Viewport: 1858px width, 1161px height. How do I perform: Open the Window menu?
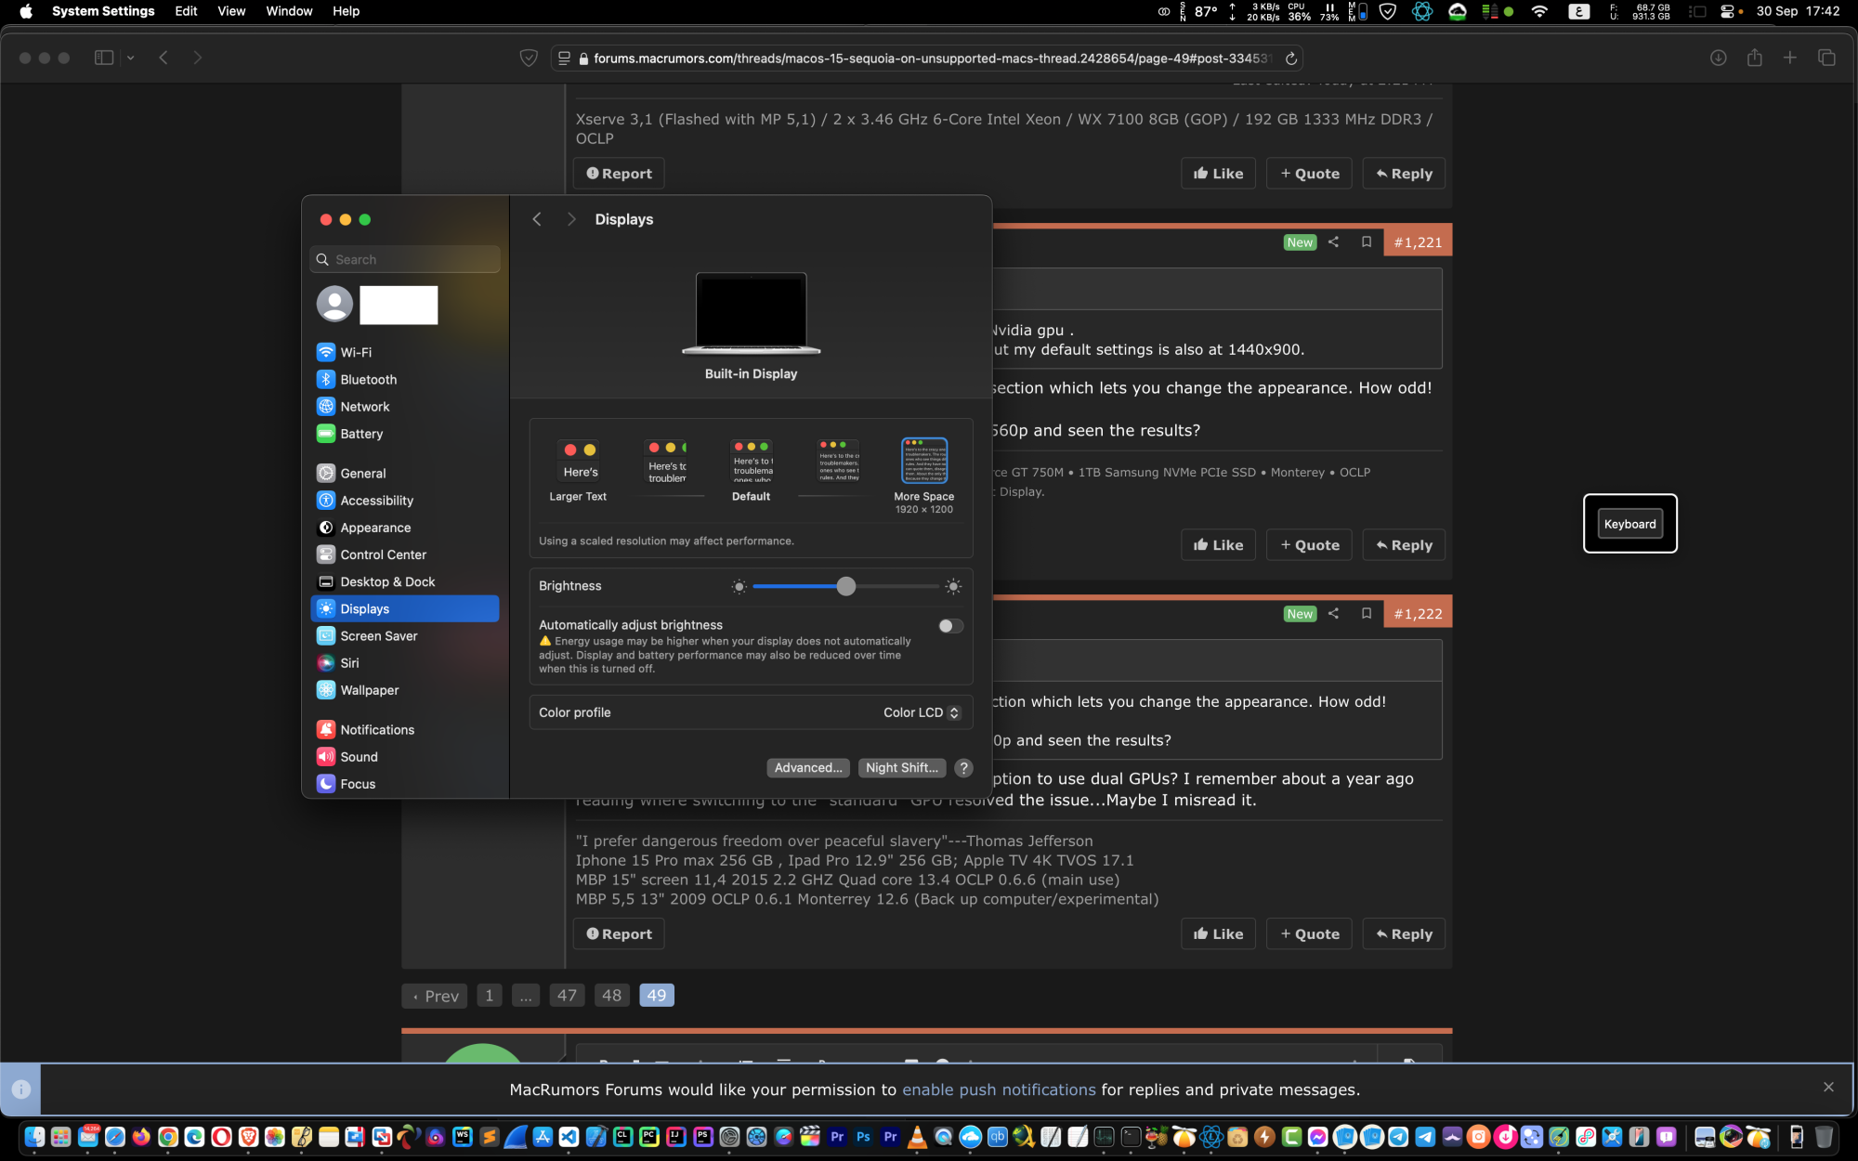(288, 11)
